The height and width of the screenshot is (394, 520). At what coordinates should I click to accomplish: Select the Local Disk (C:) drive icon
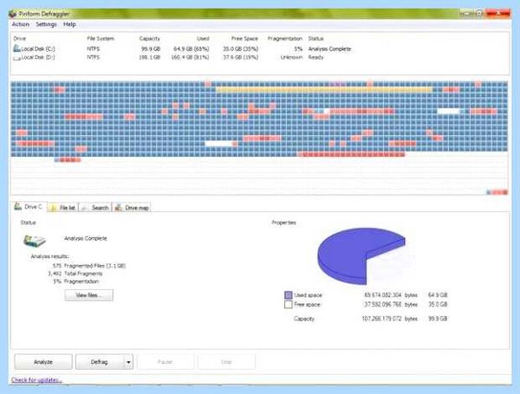(x=16, y=48)
